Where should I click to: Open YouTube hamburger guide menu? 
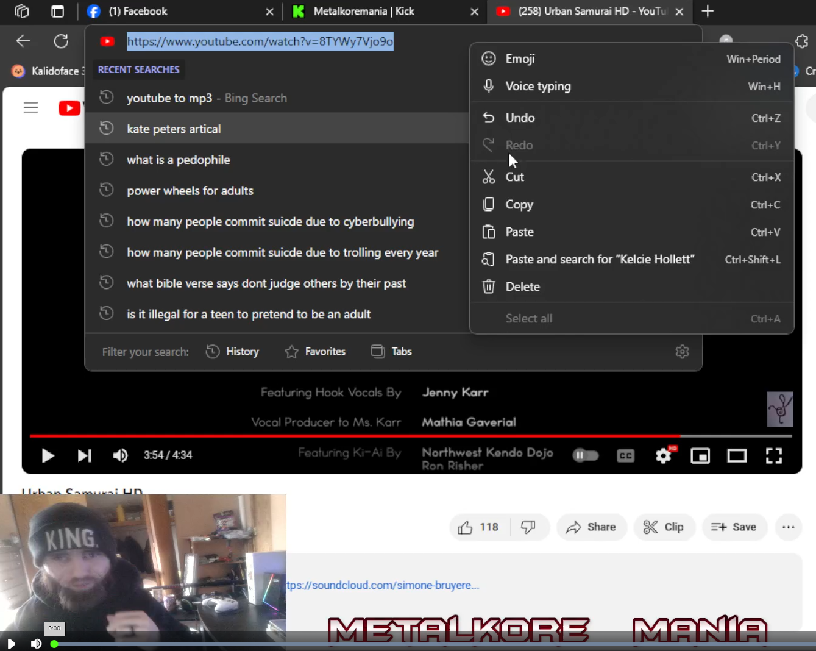[31, 108]
